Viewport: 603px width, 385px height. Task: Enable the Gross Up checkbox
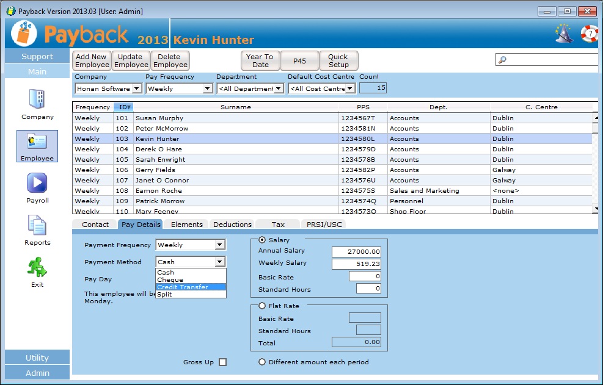point(222,362)
